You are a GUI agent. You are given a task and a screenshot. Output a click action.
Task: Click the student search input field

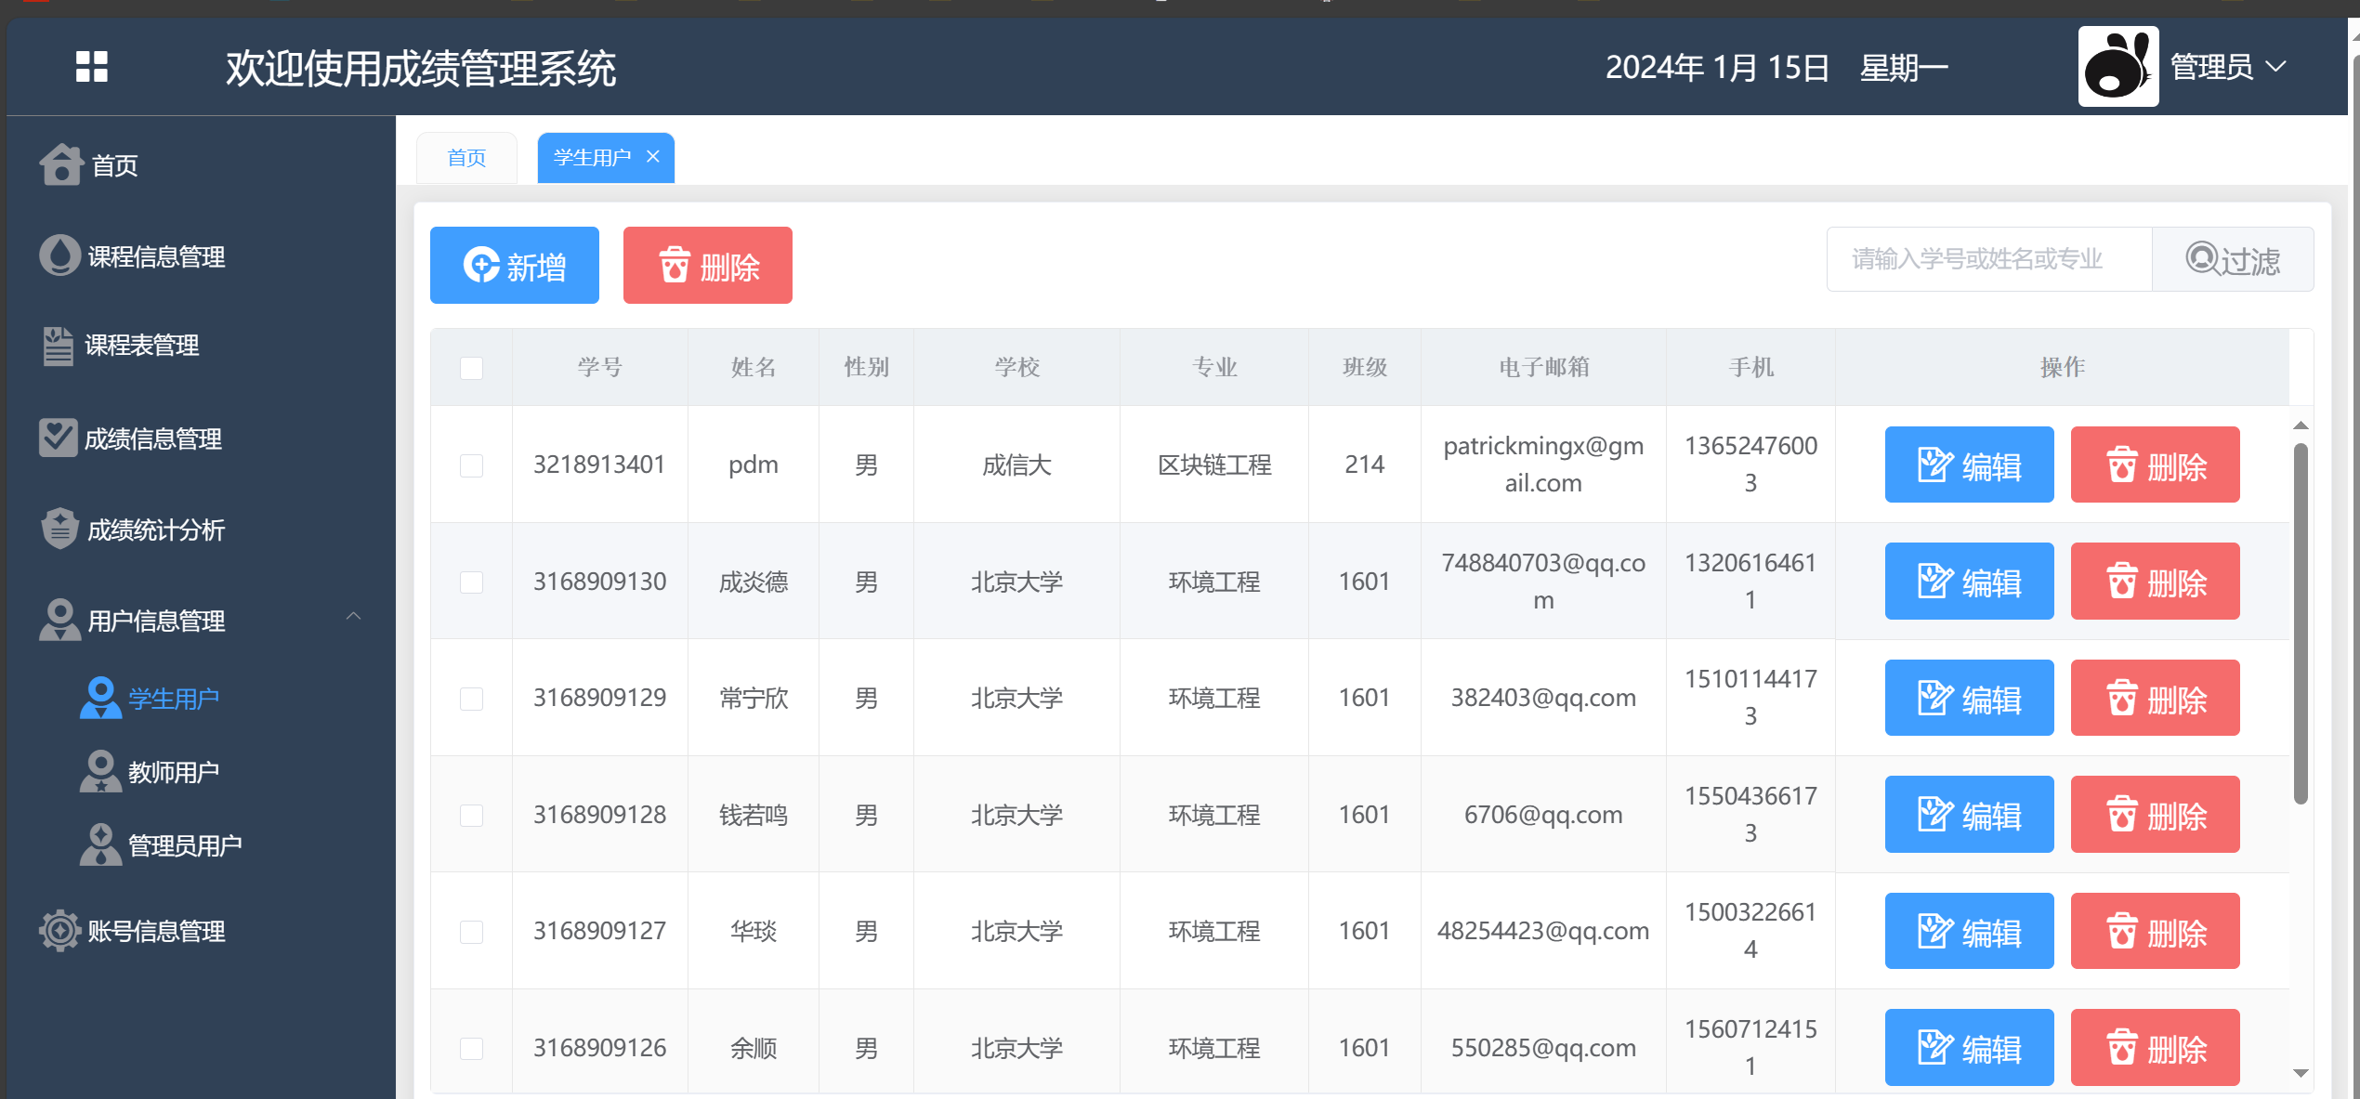tap(1988, 259)
